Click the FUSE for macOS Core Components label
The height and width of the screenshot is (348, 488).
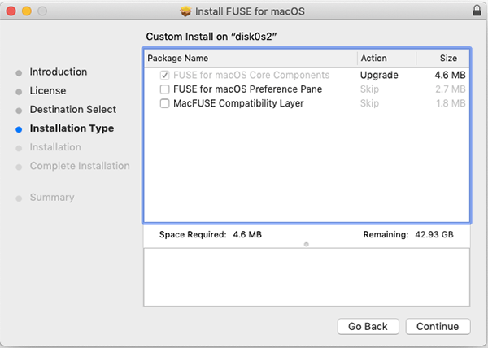point(251,76)
